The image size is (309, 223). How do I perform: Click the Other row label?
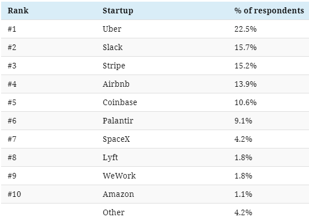pyautogui.click(x=113, y=212)
